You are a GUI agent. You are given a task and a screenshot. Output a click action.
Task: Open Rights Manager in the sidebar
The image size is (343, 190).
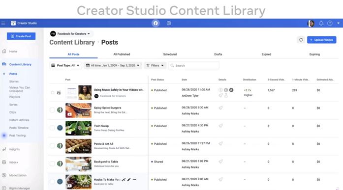(x=20, y=188)
